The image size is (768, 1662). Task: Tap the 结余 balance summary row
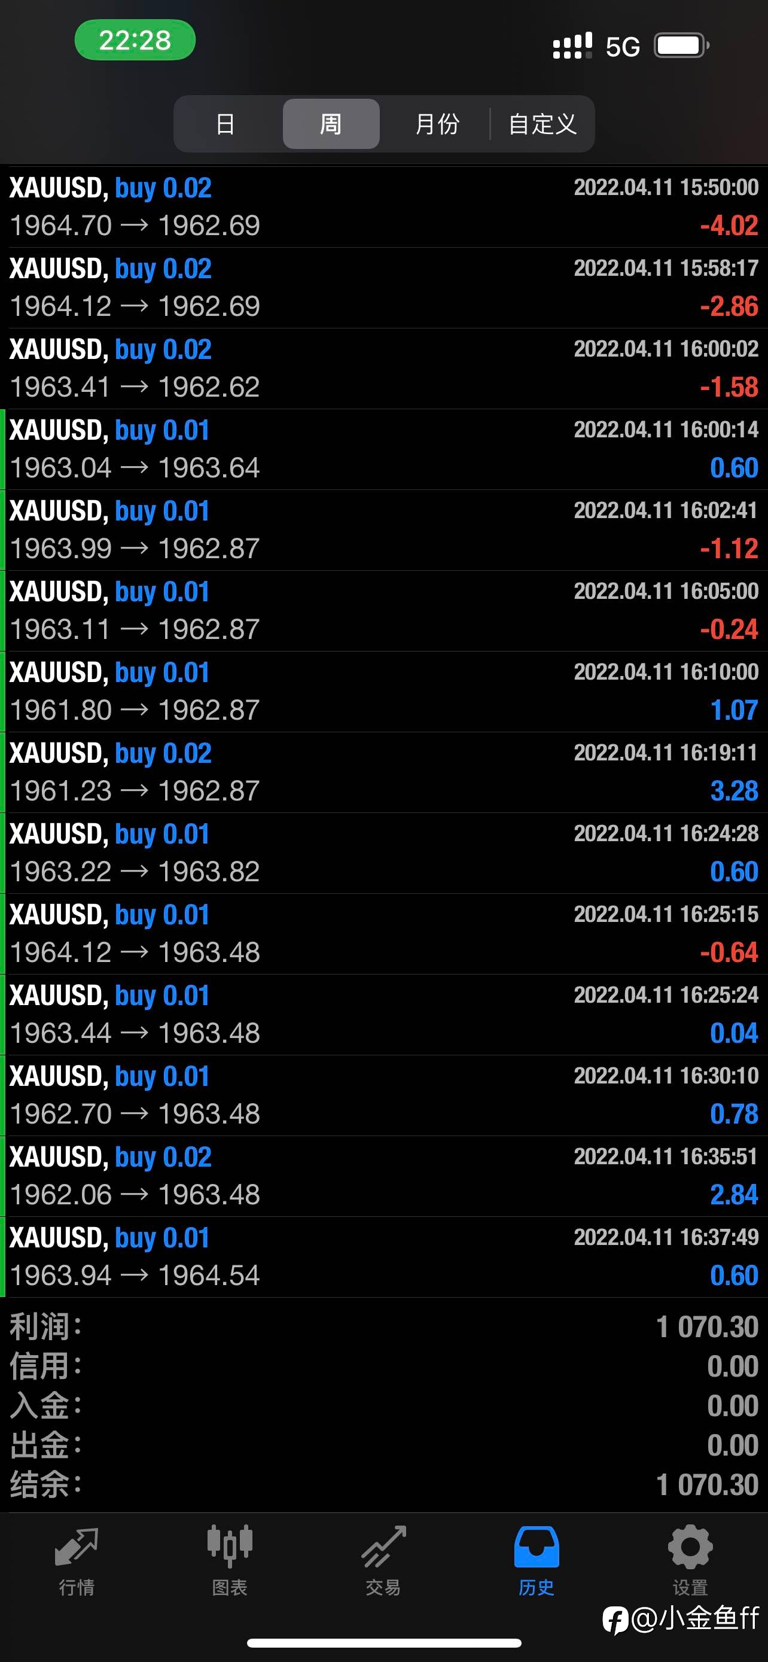(383, 1484)
